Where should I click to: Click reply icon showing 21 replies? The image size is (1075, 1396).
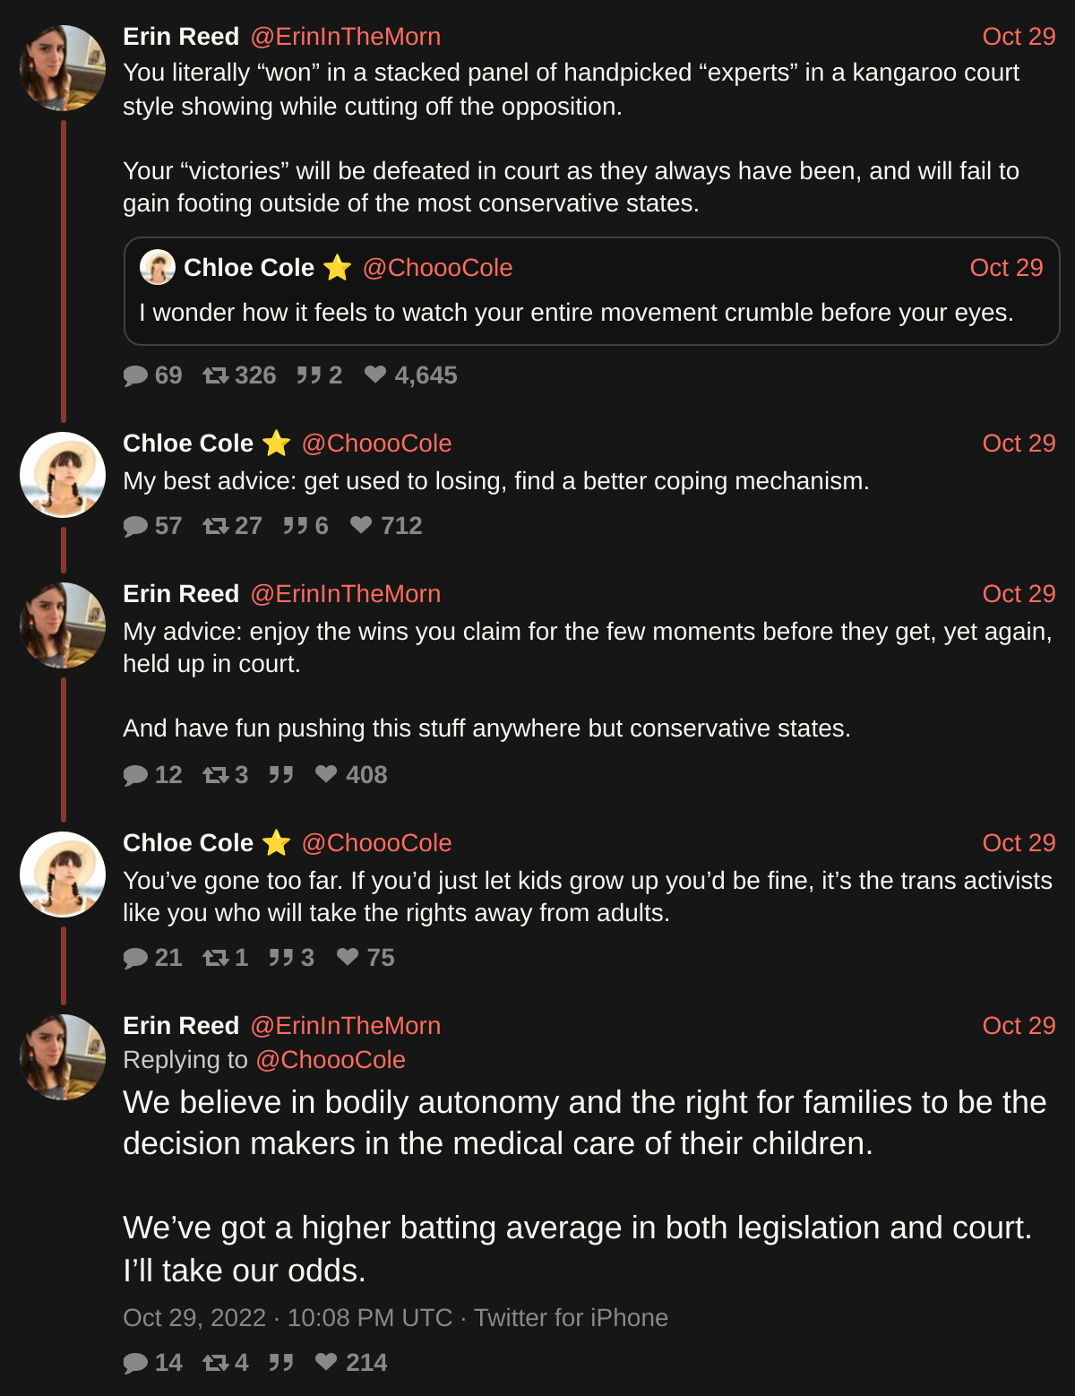(135, 958)
